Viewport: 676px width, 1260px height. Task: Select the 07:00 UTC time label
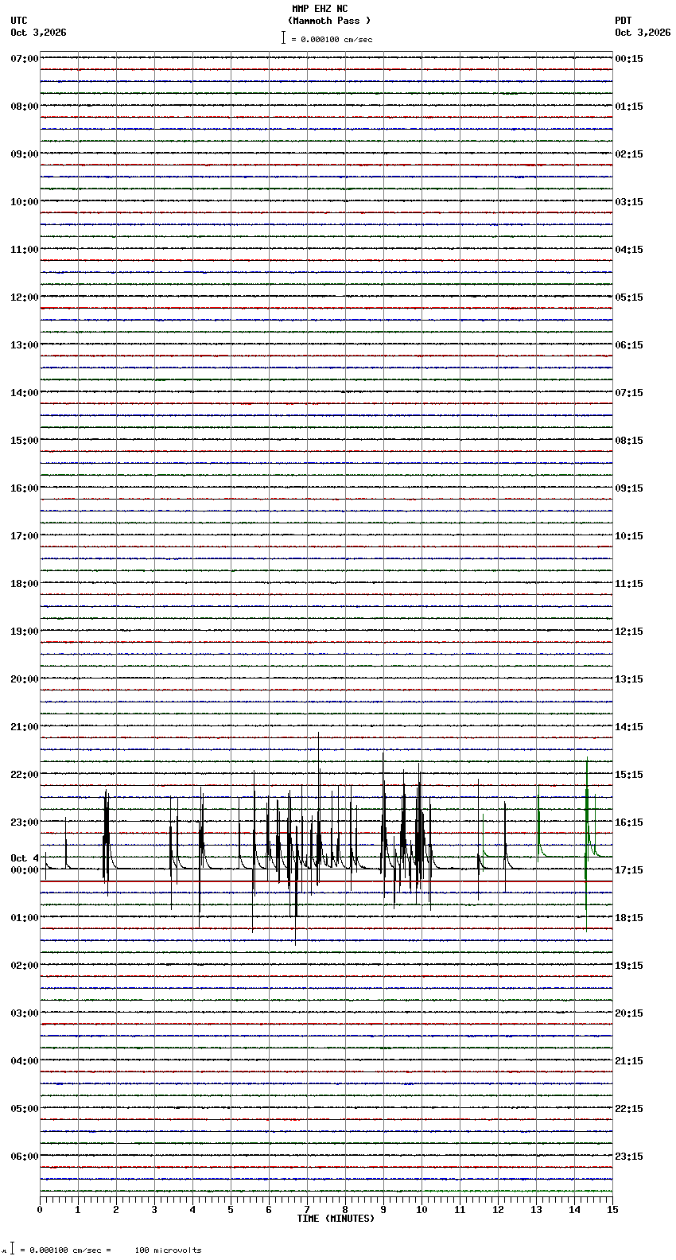point(24,59)
